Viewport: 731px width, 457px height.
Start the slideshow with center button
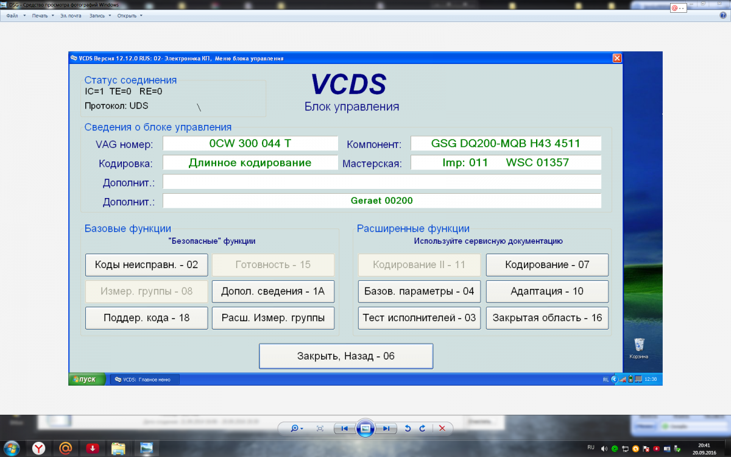click(x=365, y=428)
